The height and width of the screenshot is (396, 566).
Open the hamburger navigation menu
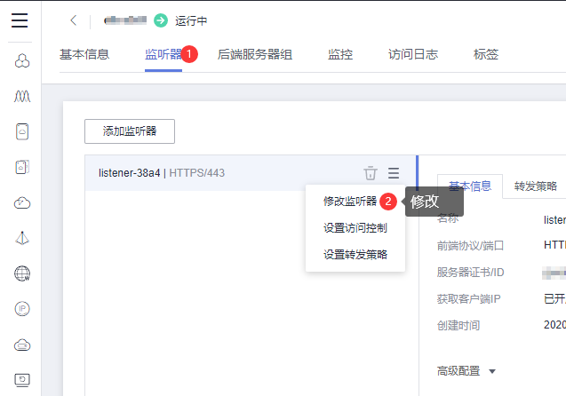20,20
